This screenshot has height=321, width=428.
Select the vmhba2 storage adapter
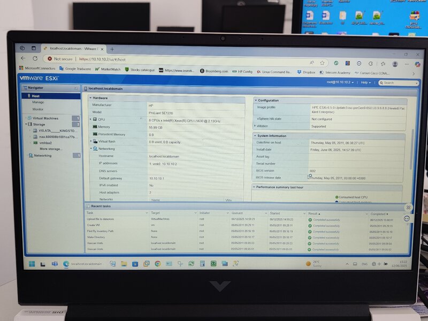[x=45, y=143]
